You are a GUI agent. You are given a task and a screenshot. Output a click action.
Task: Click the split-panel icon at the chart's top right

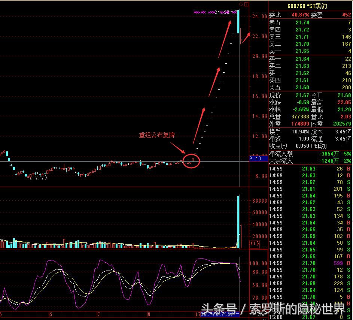(247, 4)
